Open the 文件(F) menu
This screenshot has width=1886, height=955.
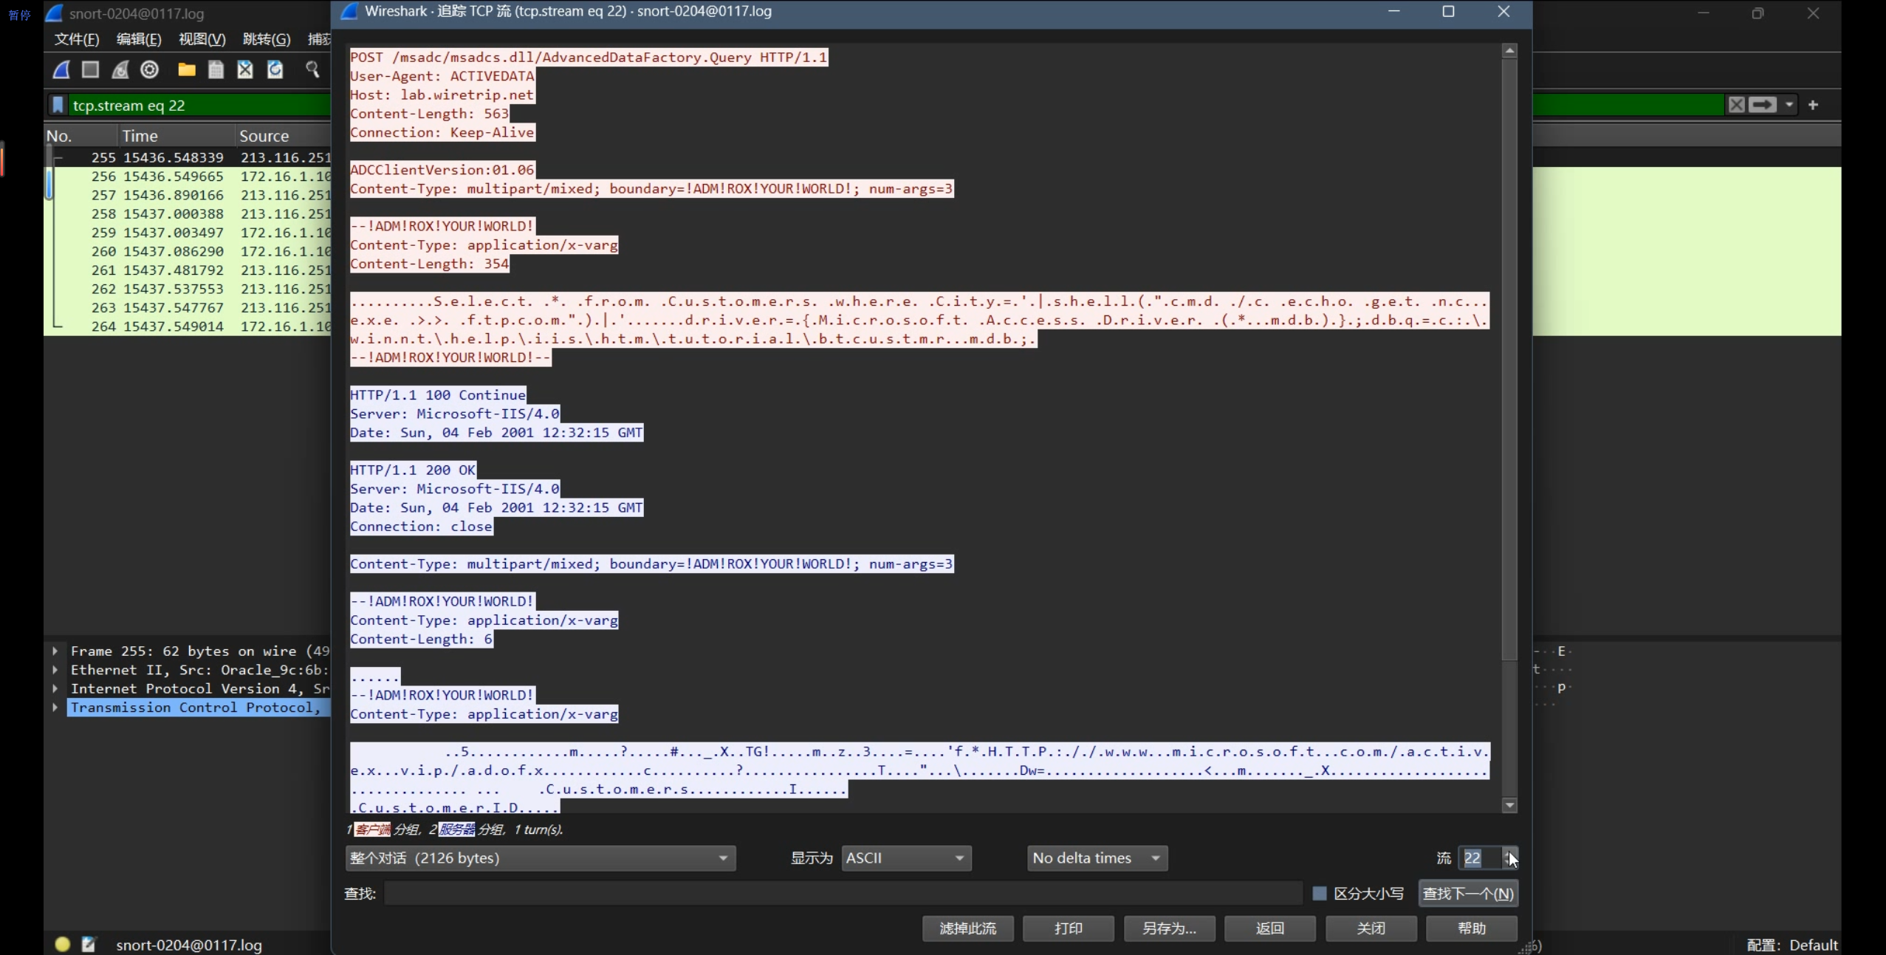click(x=76, y=39)
